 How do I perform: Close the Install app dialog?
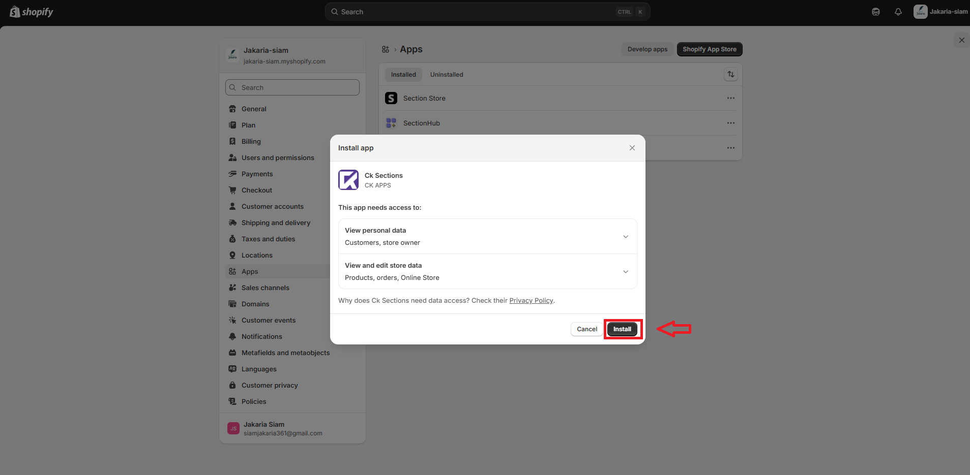tap(632, 148)
